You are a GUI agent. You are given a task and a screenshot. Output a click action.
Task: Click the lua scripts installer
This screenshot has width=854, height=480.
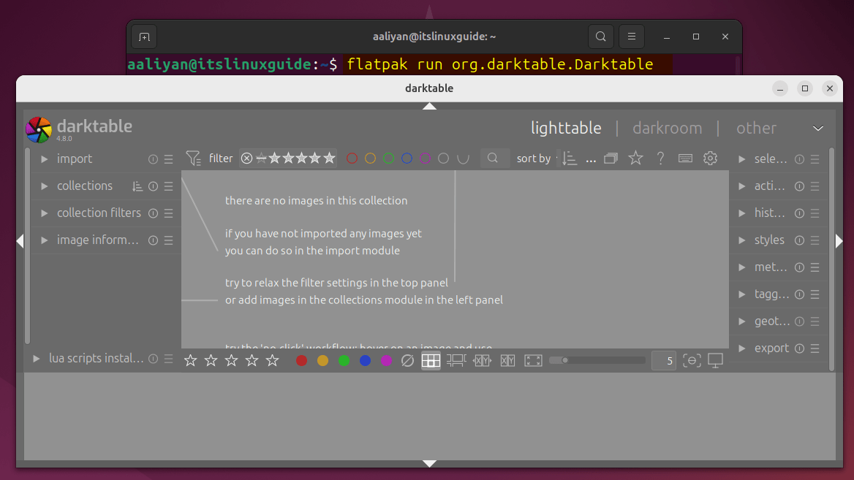click(97, 358)
